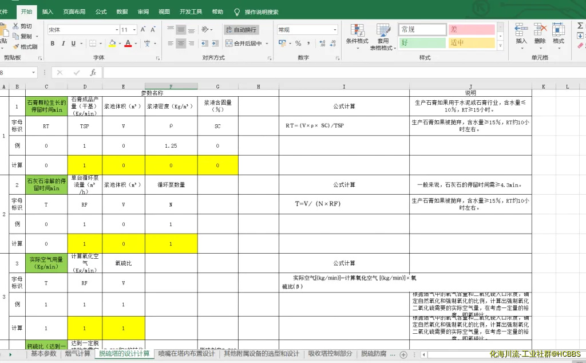Click in the formula bar input
The width and height of the screenshot is (586, 363).
[x=344, y=73]
